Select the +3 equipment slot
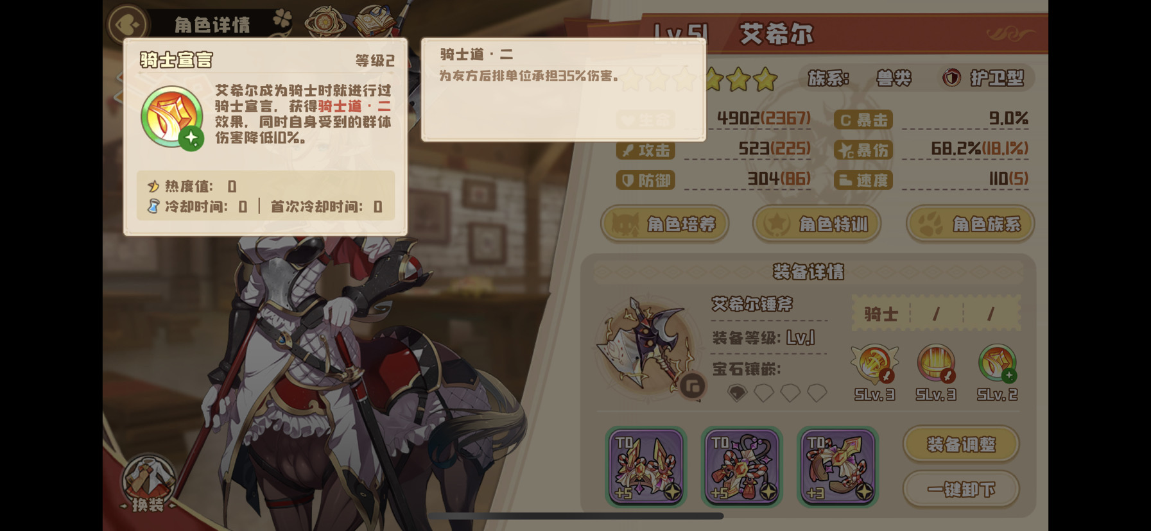This screenshot has width=1151, height=531. 838,466
